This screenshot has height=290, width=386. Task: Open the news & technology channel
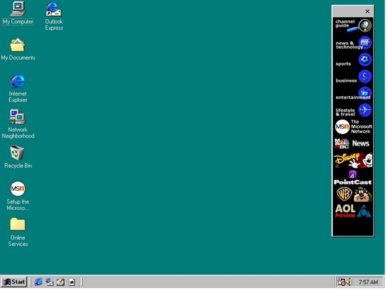[x=353, y=44]
